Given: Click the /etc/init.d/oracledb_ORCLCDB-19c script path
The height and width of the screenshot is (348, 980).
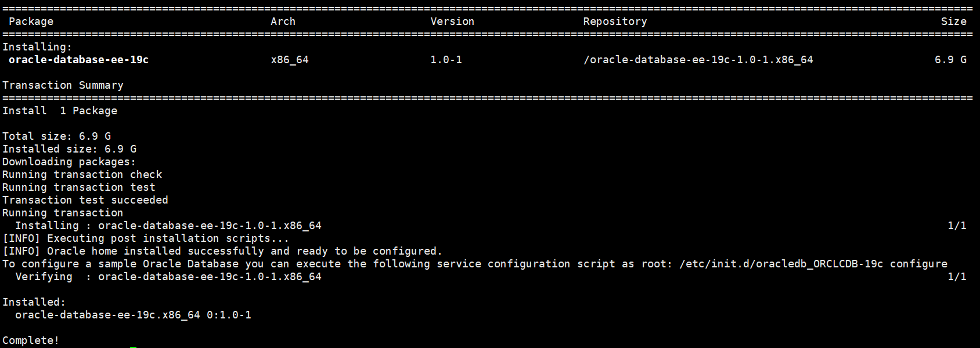Looking at the screenshot, I should pos(781,264).
